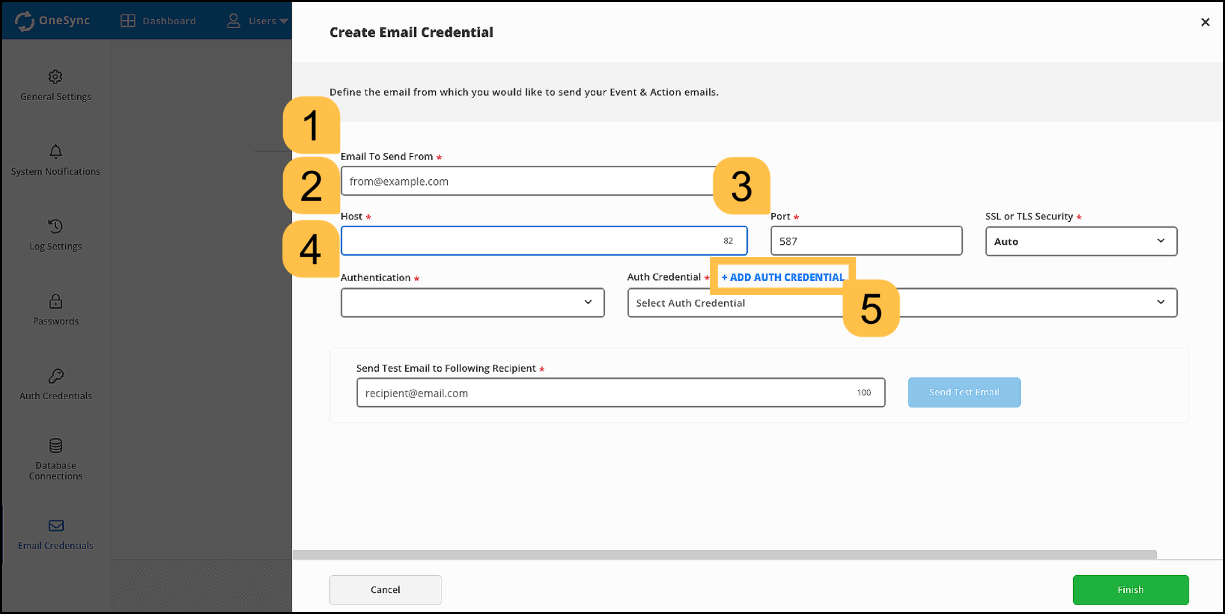This screenshot has height=614, width=1225.
Task: Select the Passwords sidebar icon
Action: pyautogui.click(x=56, y=309)
